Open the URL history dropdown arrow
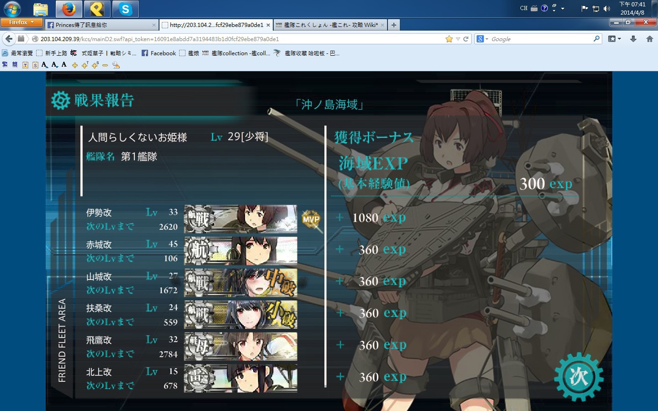This screenshot has height=411, width=658. (458, 39)
